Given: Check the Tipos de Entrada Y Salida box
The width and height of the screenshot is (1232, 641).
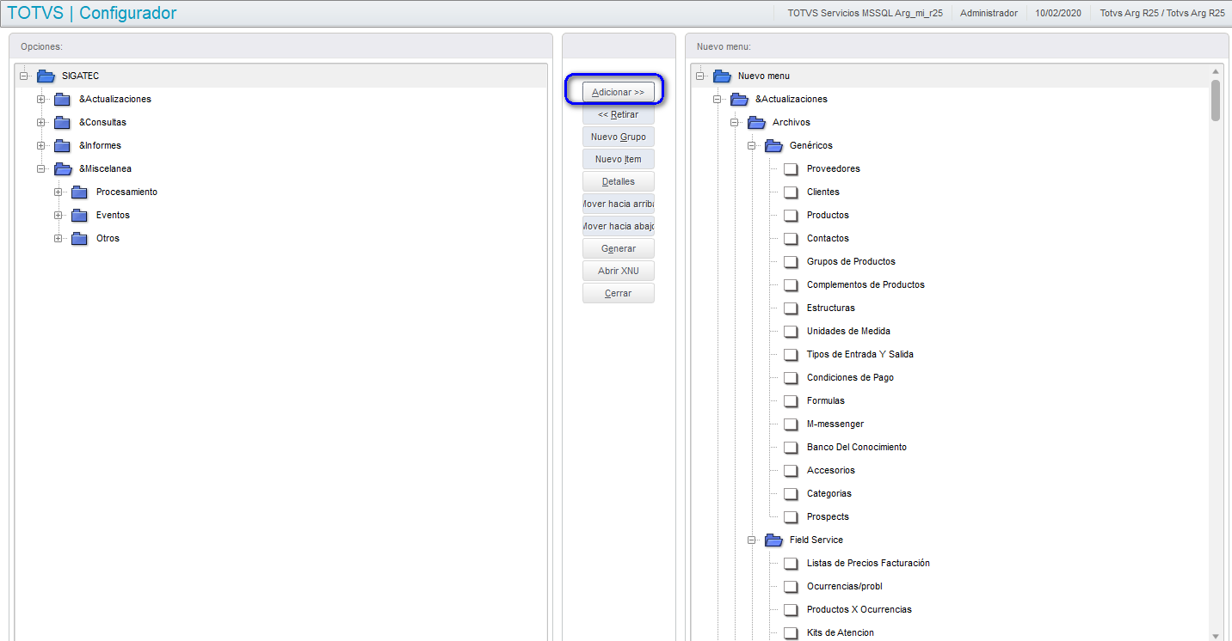Looking at the screenshot, I should pyautogui.click(x=791, y=355).
